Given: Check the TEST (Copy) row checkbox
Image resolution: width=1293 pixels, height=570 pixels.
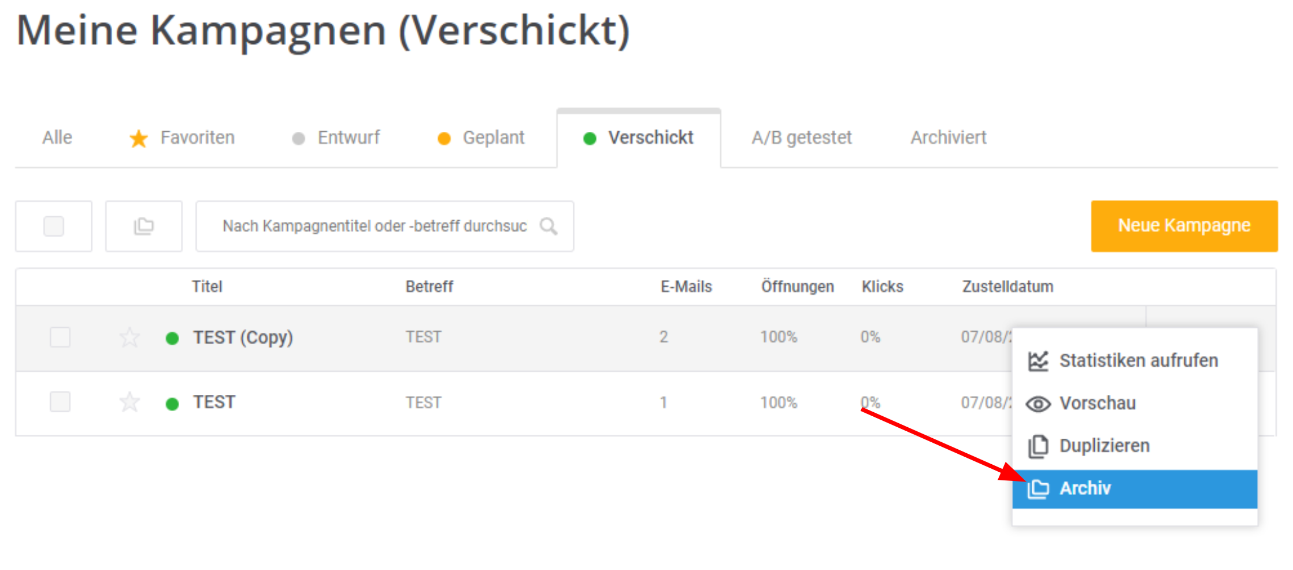Looking at the screenshot, I should (60, 337).
